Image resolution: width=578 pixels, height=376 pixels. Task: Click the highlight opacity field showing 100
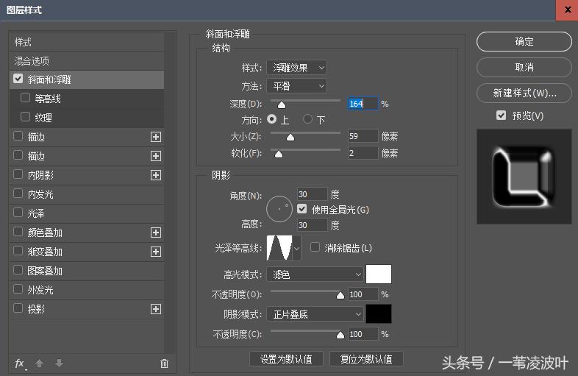(363, 294)
